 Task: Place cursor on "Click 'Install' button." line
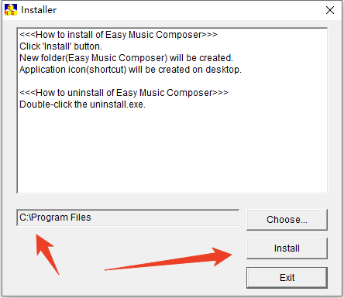(61, 46)
